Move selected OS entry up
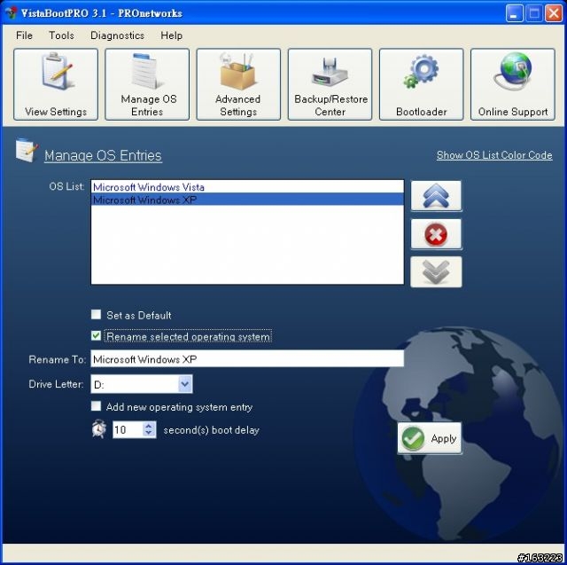This screenshot has width=567, height=565. (x=436, y=196)
